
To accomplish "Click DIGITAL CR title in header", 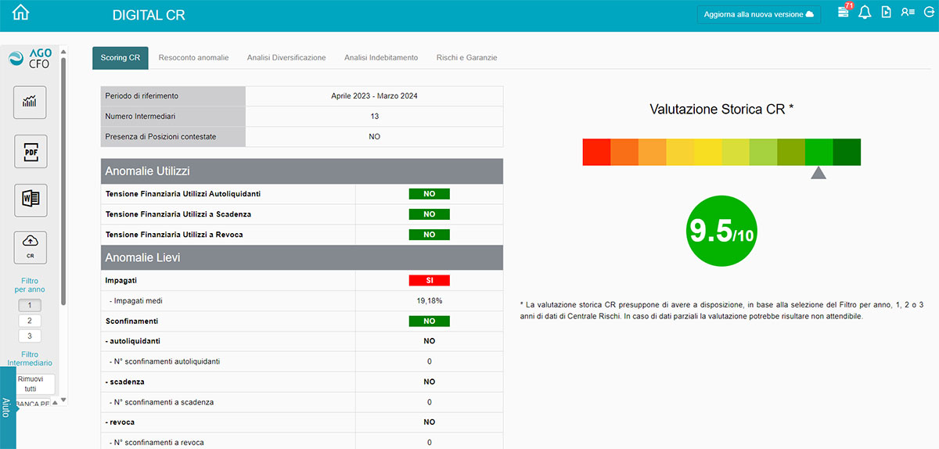I will [x=149, y=16].
